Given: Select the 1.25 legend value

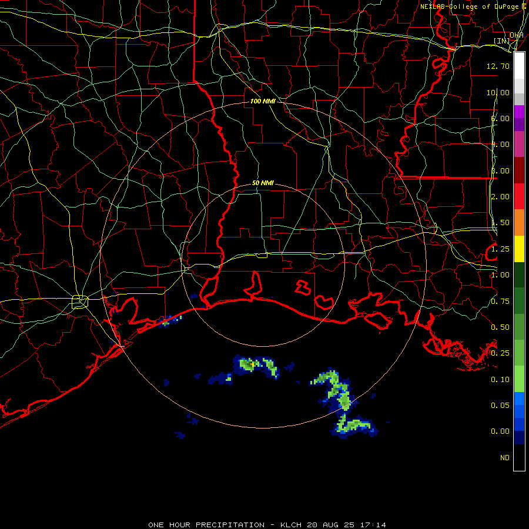Looking at the screenshot, I should point(500,249).
